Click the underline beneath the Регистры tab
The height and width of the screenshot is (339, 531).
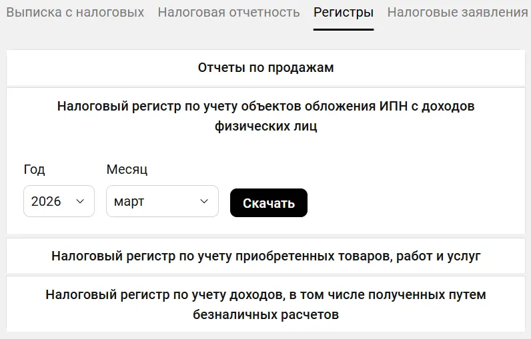344,29
